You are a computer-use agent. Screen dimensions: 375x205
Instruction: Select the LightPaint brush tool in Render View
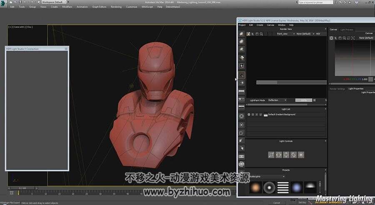point(248,34)
